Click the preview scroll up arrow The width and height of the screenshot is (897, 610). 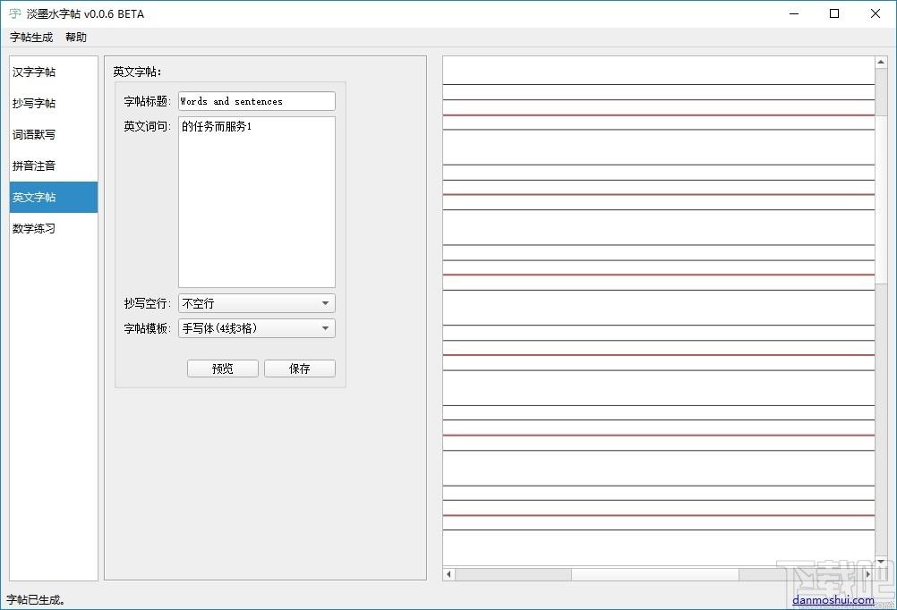pyautogui.click(x=881, y=62)
